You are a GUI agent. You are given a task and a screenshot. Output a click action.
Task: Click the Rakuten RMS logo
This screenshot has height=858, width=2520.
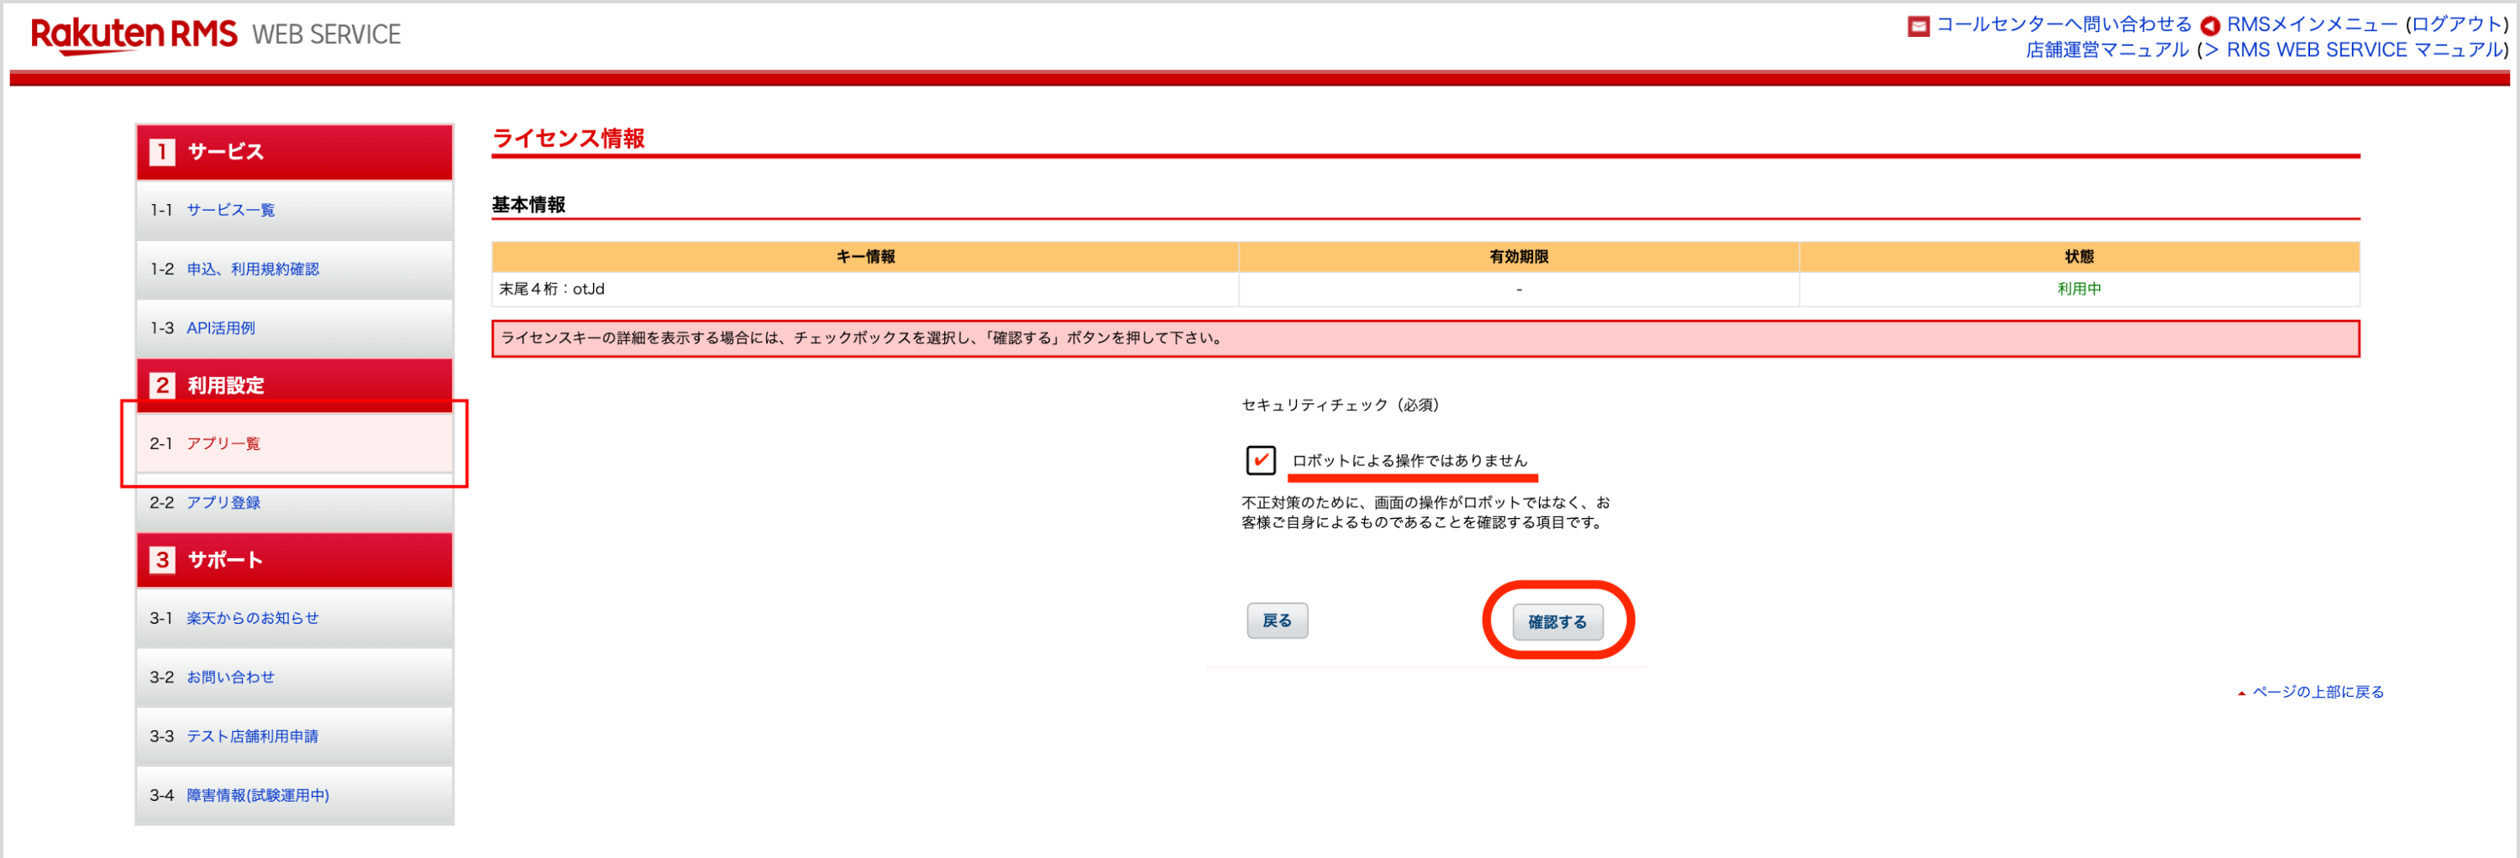(x=133, y=34)
